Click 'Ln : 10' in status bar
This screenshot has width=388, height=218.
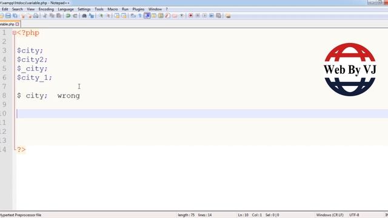click(243, 215)
